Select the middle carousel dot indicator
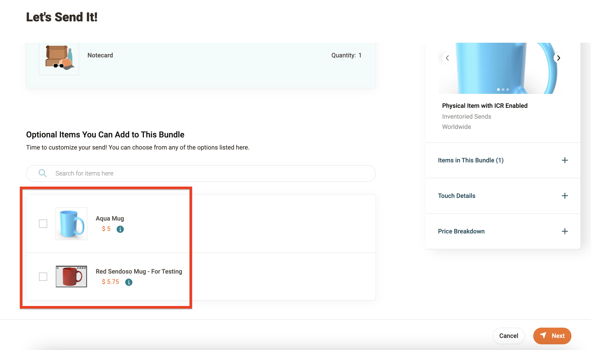The image size is (591, 350). [503, 90]
